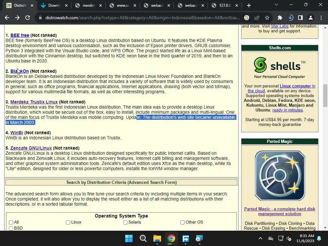Click the scrollbar up arrow
The image size is (328, 246).
(325, 28)
